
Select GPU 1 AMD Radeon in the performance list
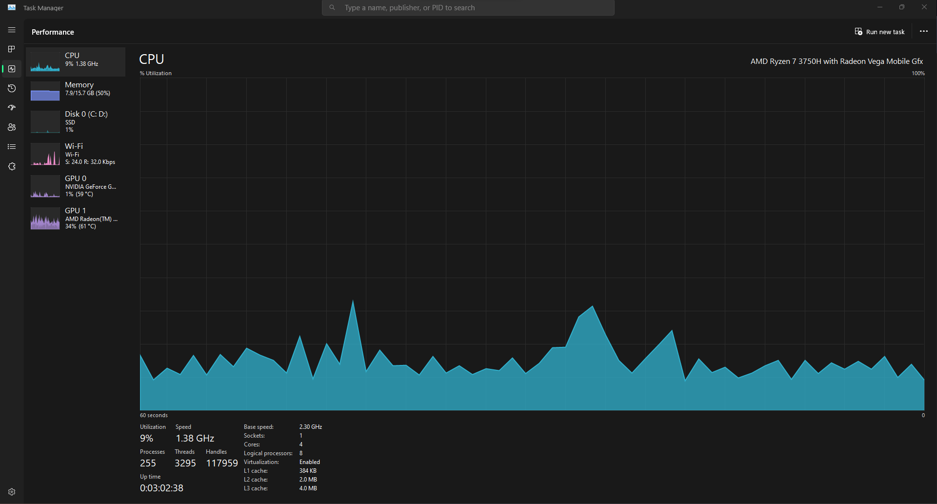(x=76, y=219)
